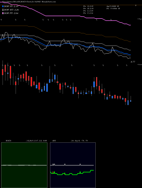Click the ADX (14 day) values text
The height and width of the screenshot is (188, 142).
pos(79,141)
